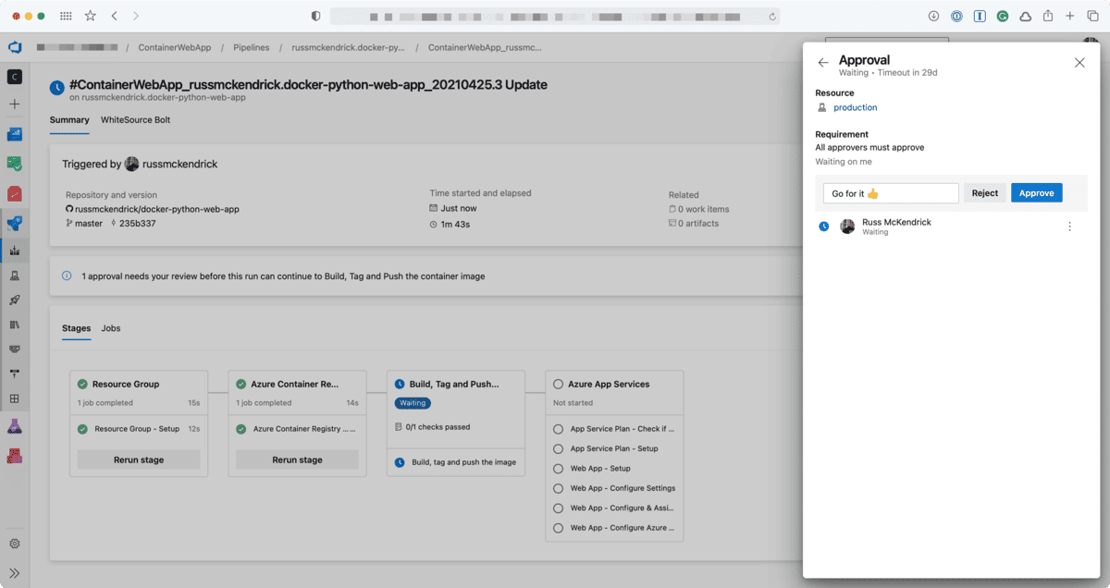Click the App Service Plan - Setup status circle

558,448
